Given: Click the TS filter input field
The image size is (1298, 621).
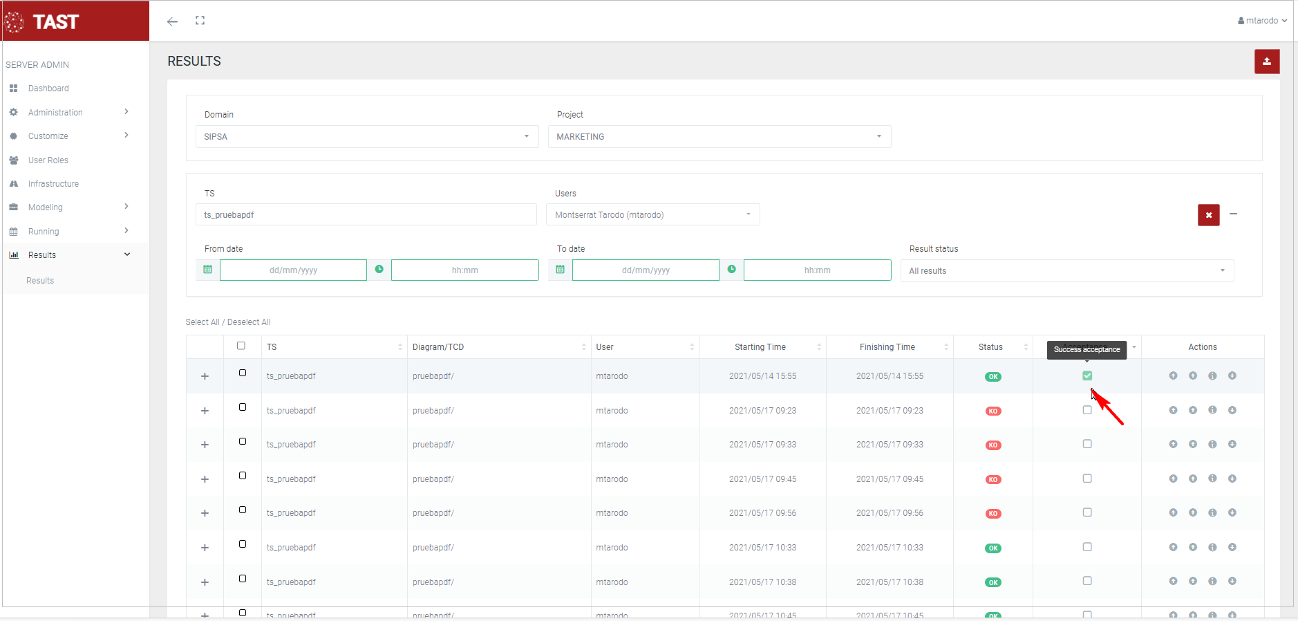Looking at the screenshot, I should [x=366, y=215].
